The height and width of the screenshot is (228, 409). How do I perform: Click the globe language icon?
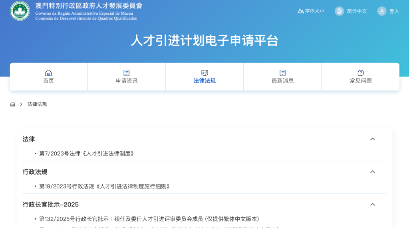(340, 11)
